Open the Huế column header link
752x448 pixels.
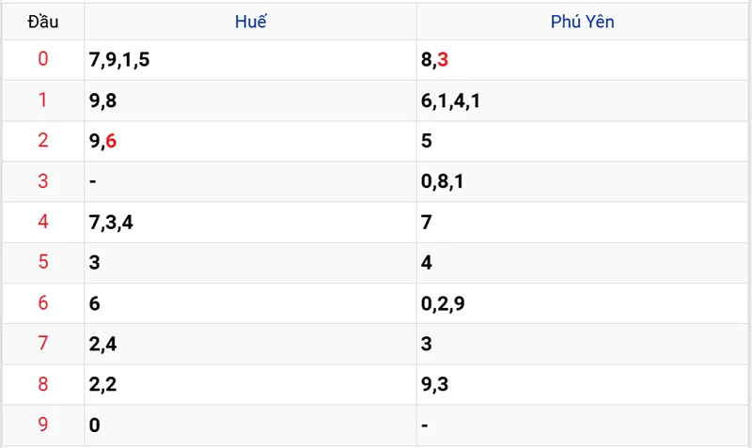click(250, 22)
